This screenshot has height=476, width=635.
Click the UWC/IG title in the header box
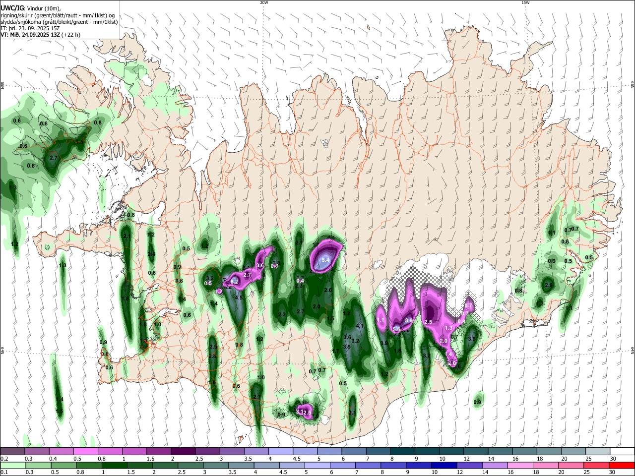click(x=11, y=8)
